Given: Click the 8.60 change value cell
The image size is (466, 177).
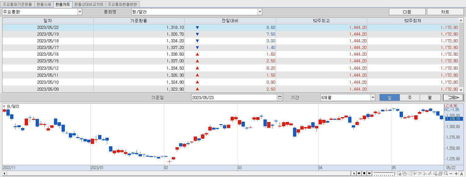Looking at the screenshot, I should pos(230,27).
